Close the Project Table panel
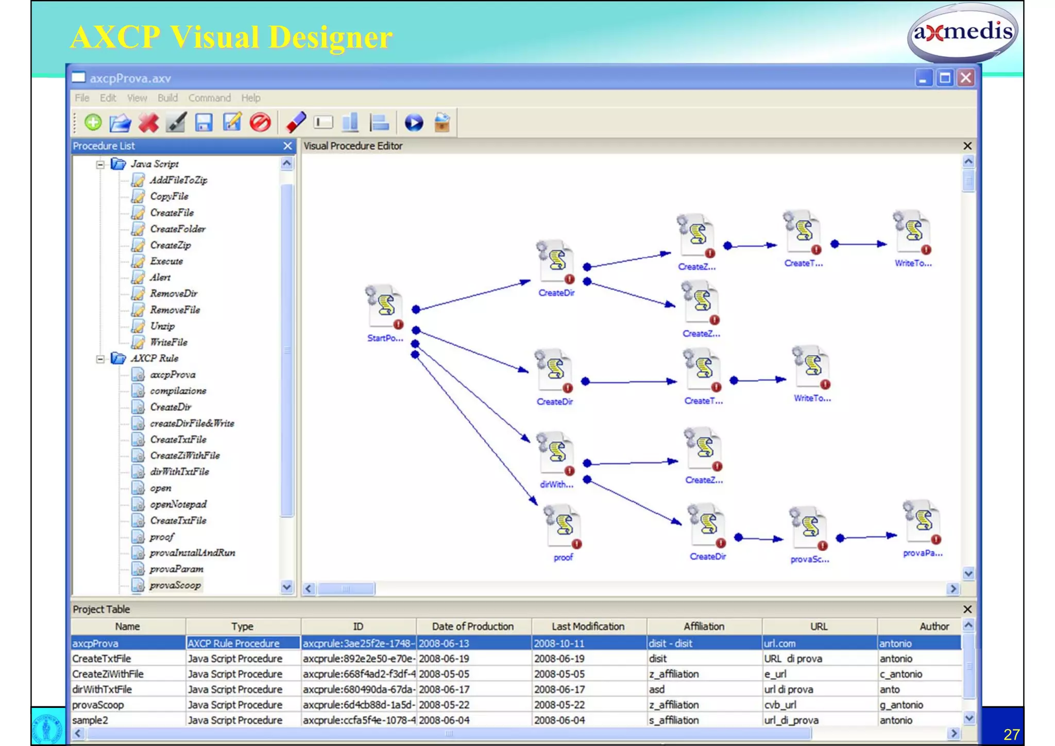 967,609
